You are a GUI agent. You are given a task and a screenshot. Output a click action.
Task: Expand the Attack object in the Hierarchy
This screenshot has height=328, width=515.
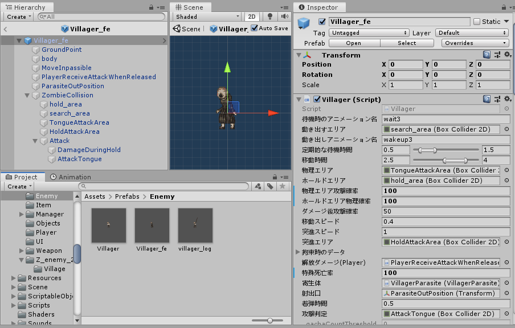click(x=35, y=140)
